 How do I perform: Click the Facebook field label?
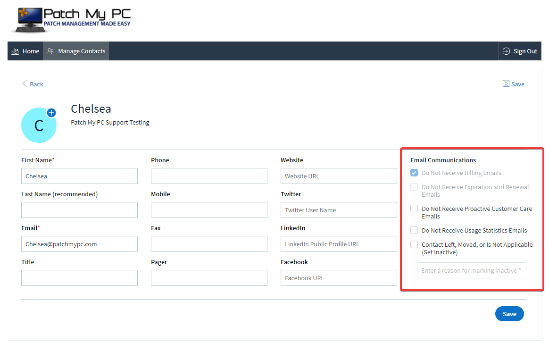coord(294,262)
